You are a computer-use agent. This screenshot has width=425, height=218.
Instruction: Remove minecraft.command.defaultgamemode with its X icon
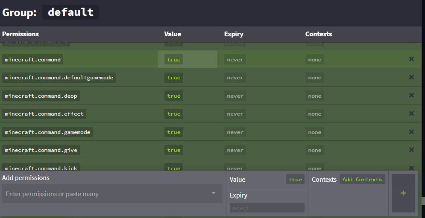tap(411, 77)
